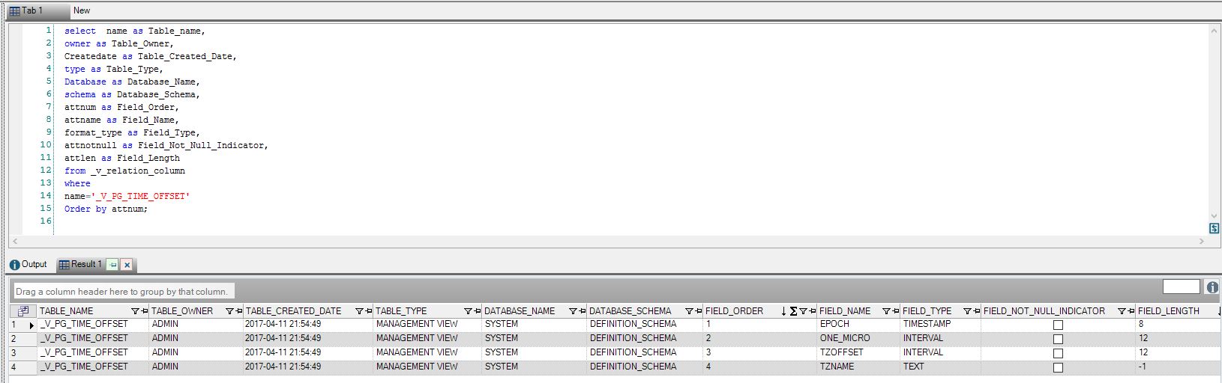1222x383 pixels.
Task: Toggle not-null checkbox for ONE_MICRO row
Action: [1058, 340]
